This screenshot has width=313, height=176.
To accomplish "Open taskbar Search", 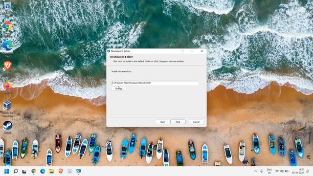I will 16,171.
